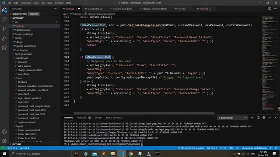This screenshot has width=280, height=157.
Task: Open the Source Control view
Action: 4,29
